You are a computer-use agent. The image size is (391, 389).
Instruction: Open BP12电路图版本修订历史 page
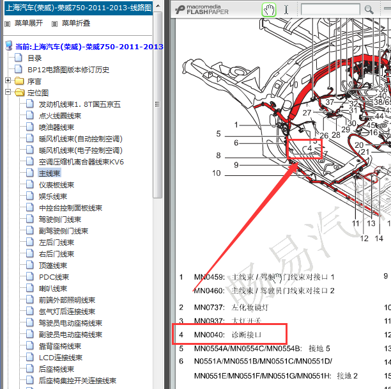pos(68,70)
